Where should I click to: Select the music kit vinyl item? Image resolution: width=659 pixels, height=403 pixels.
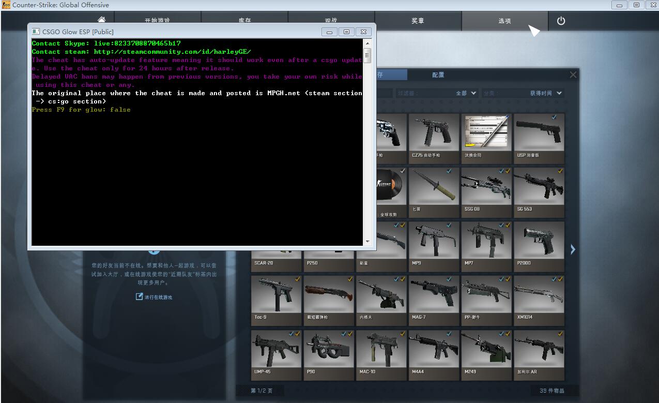coord(392,192)
